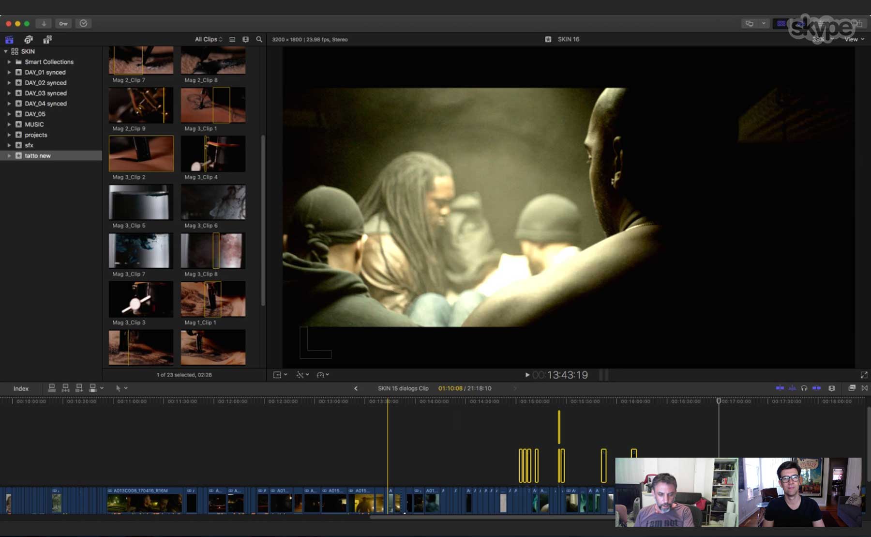Open the tool selector arrow dropdown

click(121, 388)
